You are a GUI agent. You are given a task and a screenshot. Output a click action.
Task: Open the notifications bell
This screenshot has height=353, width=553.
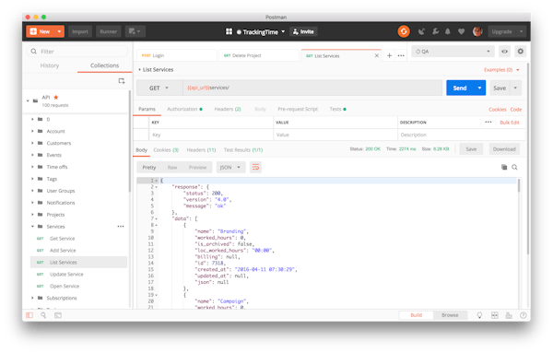pyautogui.click(x=448, y=31)
